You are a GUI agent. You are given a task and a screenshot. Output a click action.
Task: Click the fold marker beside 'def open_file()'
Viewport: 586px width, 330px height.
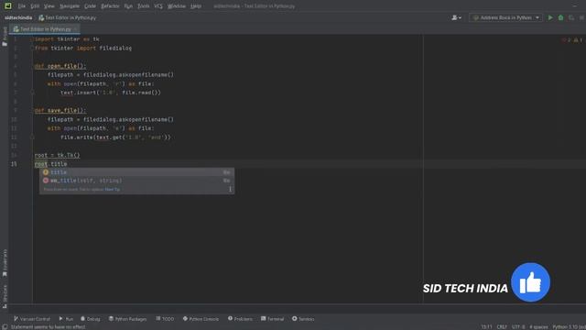coord(32,66)
